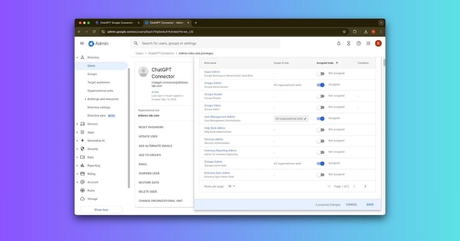Open the browser extensions icon
This screenshot has height=241, width=460.
click(x=355, y=32)
